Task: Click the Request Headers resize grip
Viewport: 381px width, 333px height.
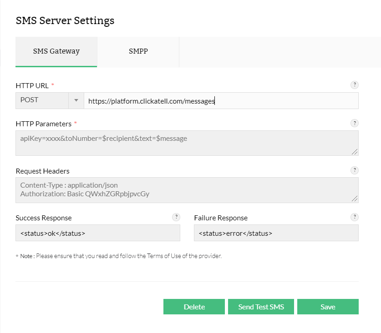Action: pyautogui.click(x=354, y=199)
